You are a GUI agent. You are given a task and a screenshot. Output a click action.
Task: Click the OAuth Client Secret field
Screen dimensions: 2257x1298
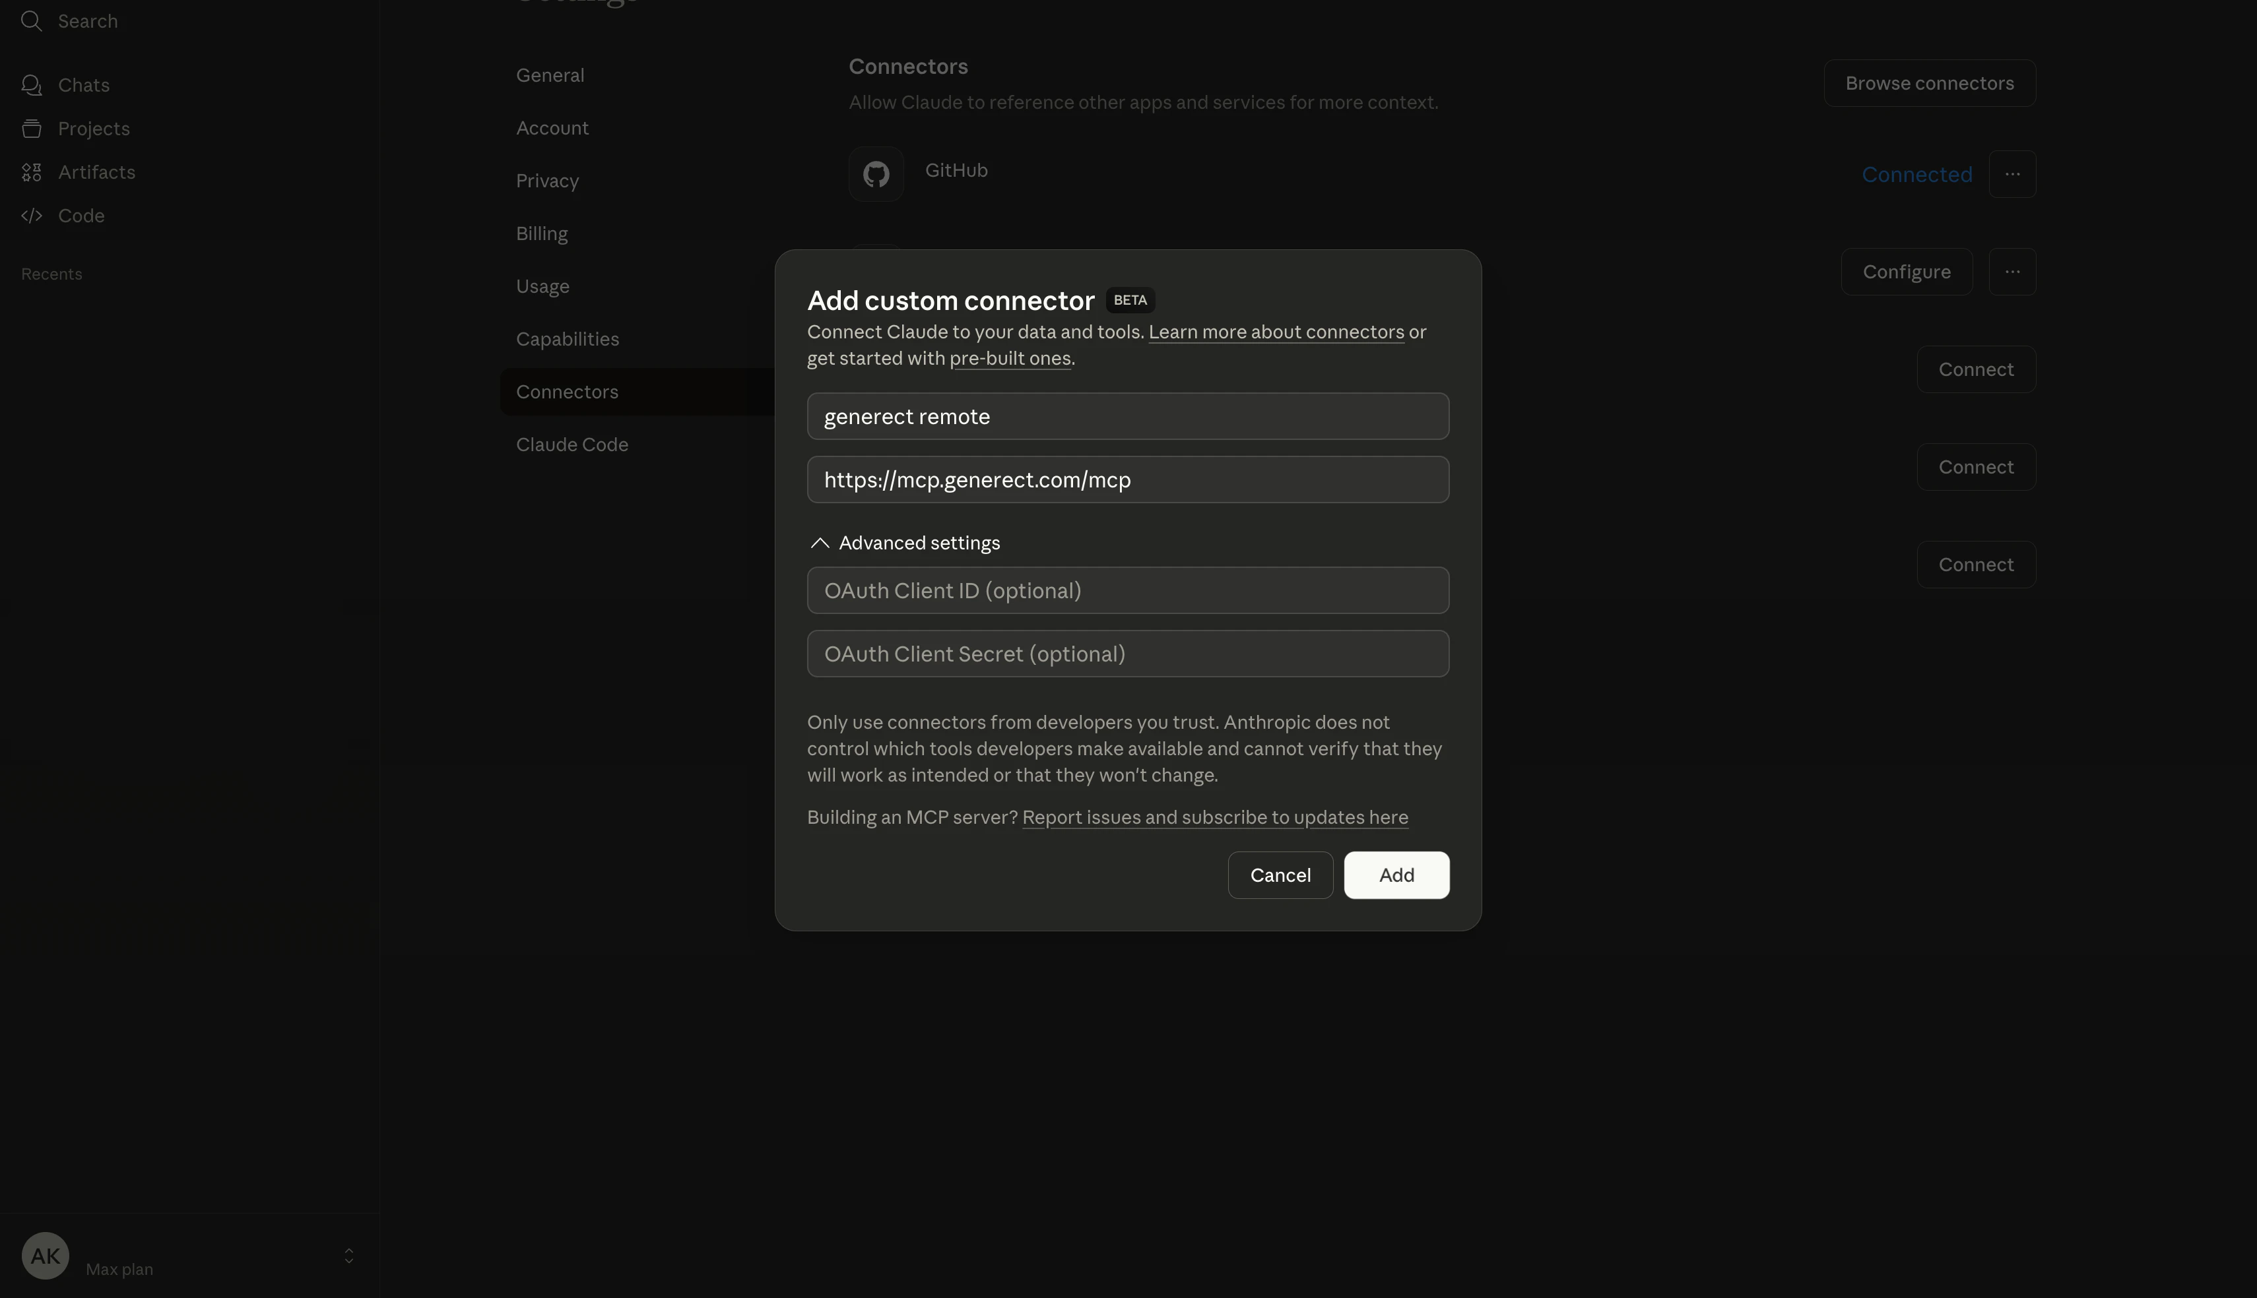tap(1127, 654)
